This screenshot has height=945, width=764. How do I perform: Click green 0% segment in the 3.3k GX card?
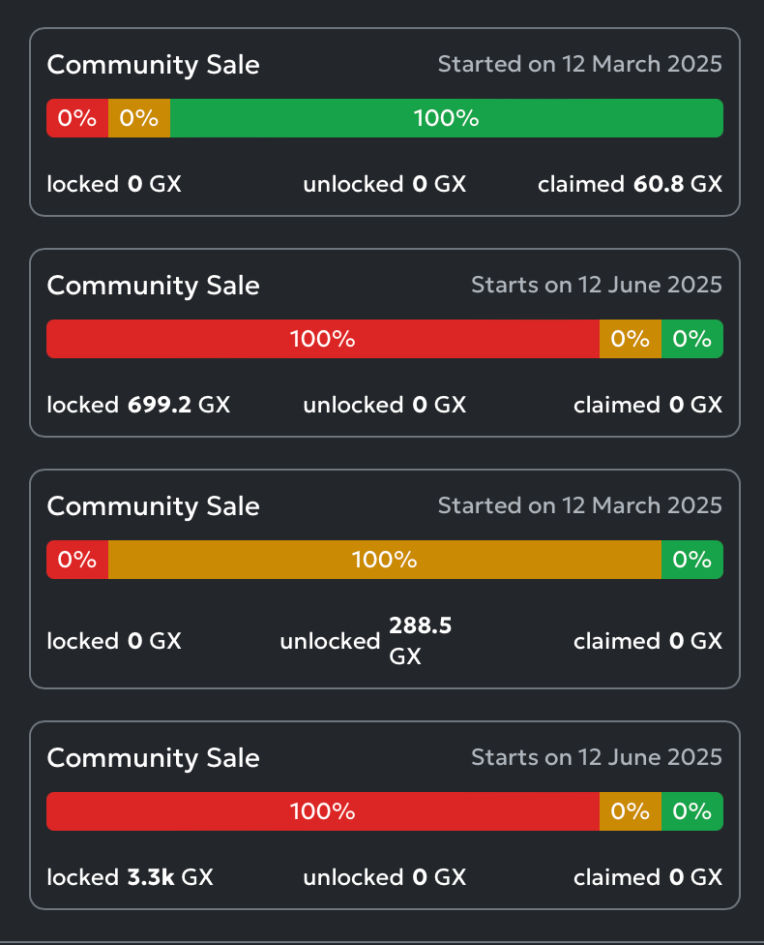click(x=692, y=811)
